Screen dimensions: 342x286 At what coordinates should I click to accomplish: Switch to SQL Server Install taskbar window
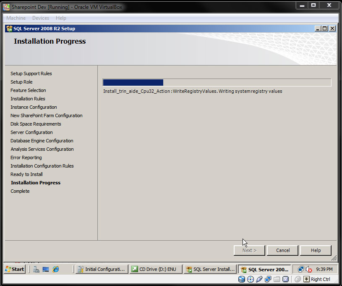210,269
